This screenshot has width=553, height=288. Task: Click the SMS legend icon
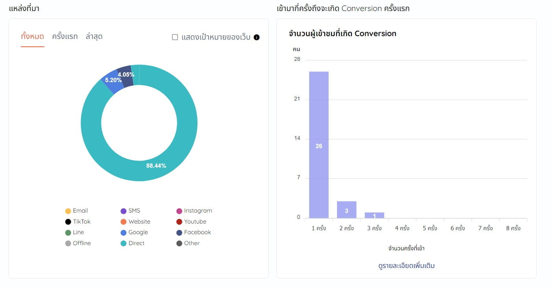pos(124,211)
